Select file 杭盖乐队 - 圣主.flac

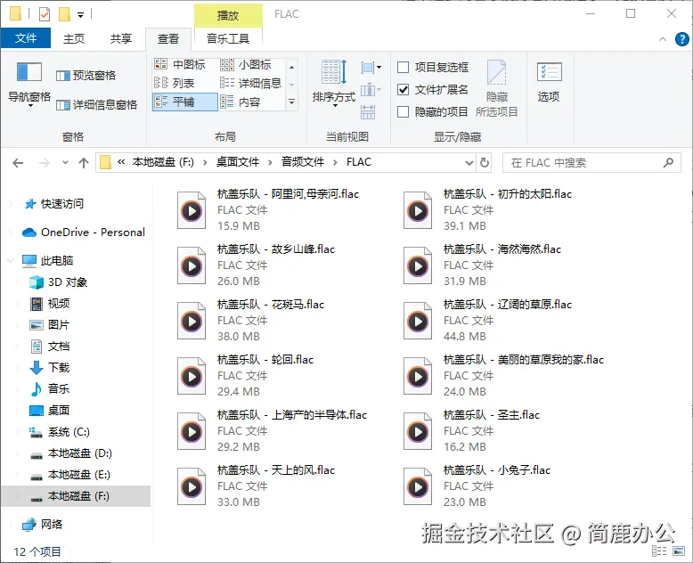[471, 431]
